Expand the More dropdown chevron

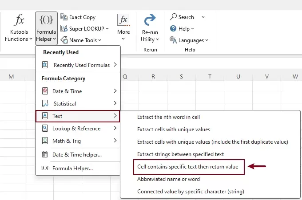point(123,39)
